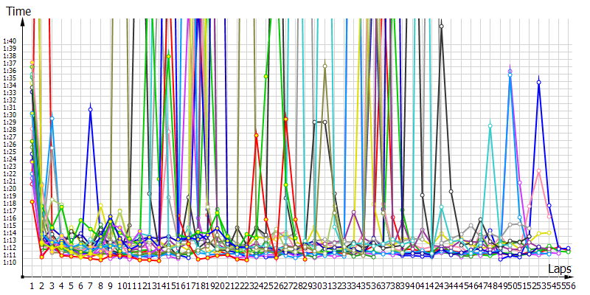Screen dimensions: 590x295
Task: Click the green data point at lap 25 near 1:35
Action: [265, 76]
